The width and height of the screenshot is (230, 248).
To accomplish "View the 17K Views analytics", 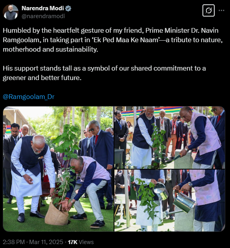I will [81, 242].
